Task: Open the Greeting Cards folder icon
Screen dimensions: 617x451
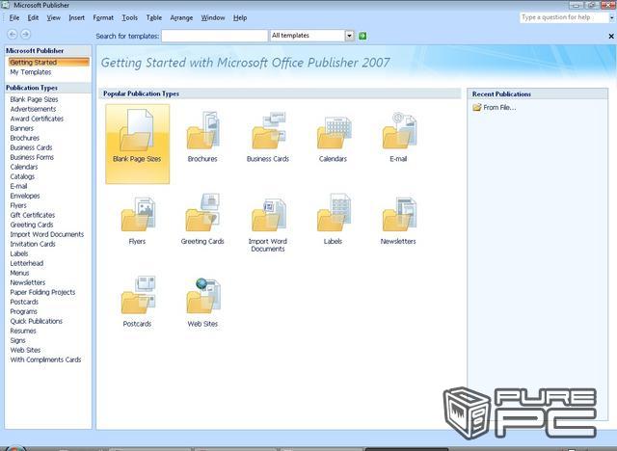Action: click(x=202, y=213)
